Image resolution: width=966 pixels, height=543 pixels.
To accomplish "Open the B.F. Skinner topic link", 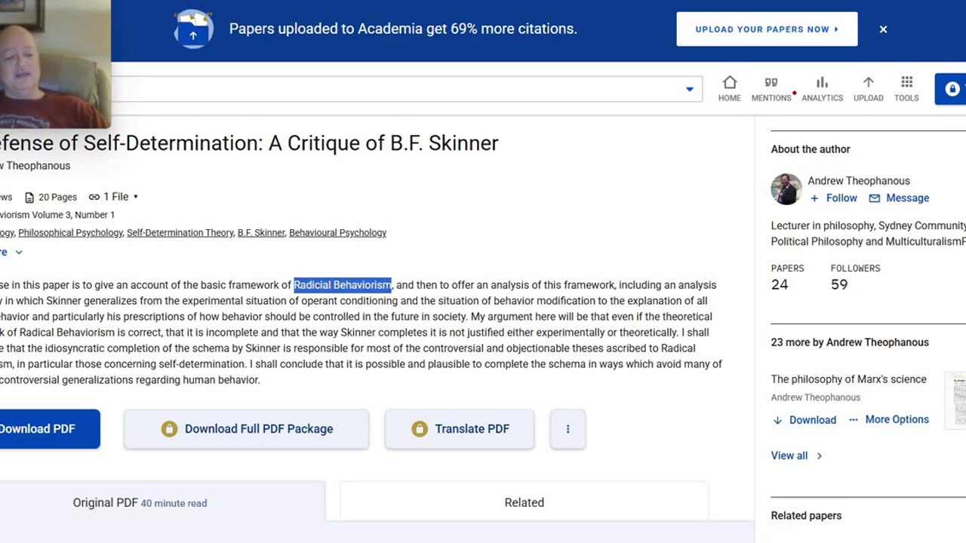I will (x=261, y=233).
